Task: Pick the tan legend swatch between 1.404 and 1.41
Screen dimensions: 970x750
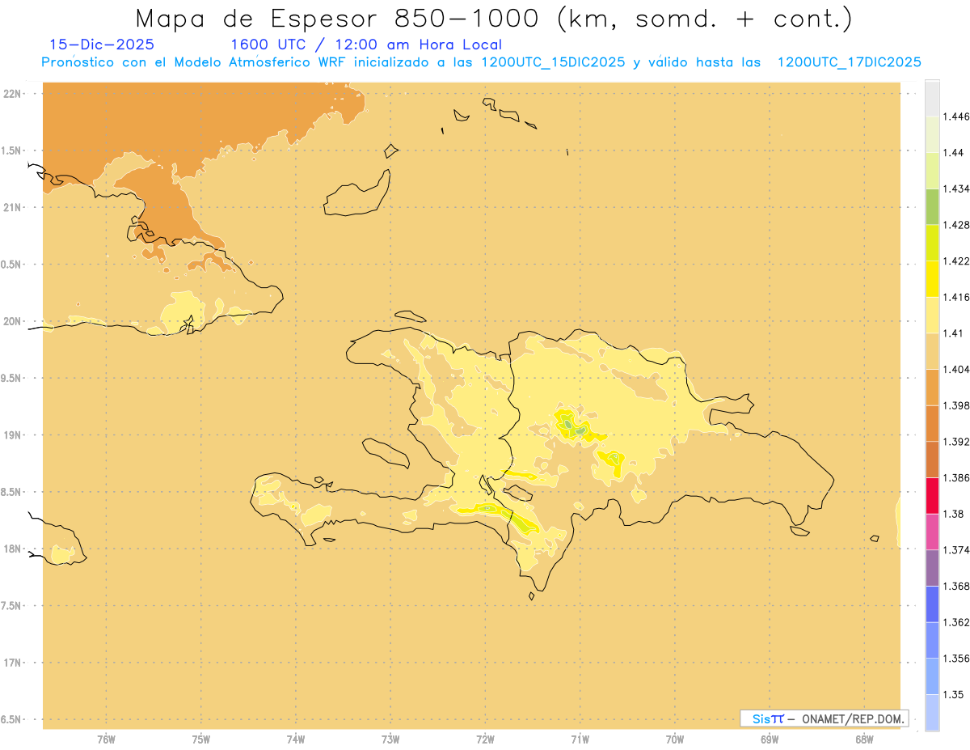Action: (x=932, y=350)
